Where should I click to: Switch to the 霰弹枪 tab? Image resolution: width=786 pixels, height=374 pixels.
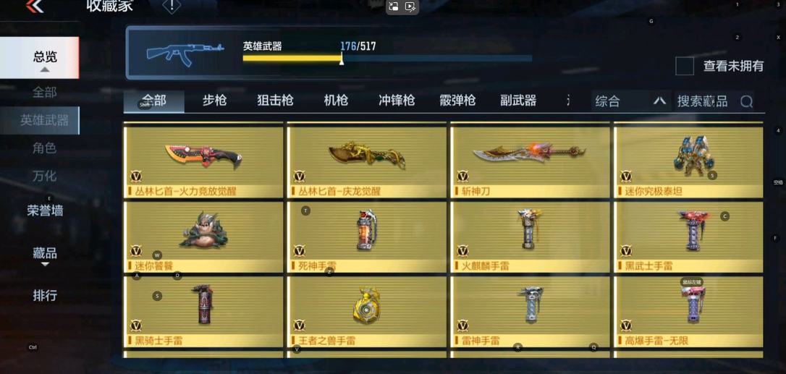click(457, 101)
